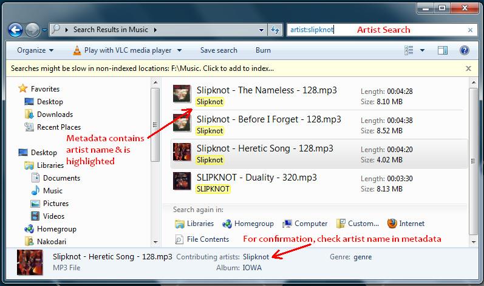The width and height of the screenshot is (484, 286).
Task: Edit Contributing artists value Slipknot in details pane
Action: [256, 257]
